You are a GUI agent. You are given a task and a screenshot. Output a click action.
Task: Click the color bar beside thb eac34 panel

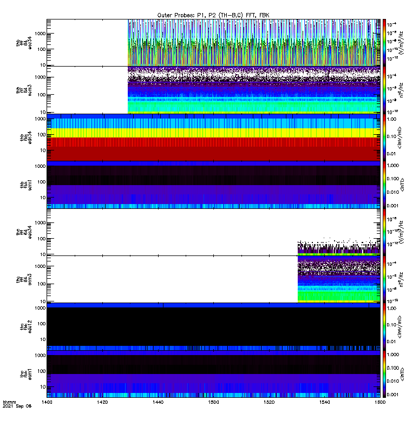pyautogui.click(x=384, y=43)
